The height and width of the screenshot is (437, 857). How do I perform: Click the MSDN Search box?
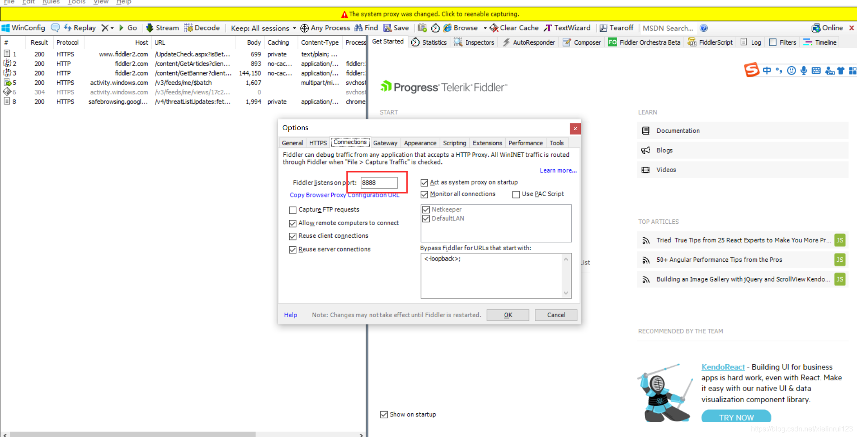(668, 28)
